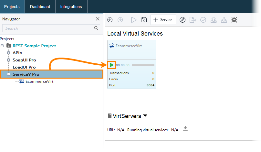Open the VirtServers dropdown arrow

pyautogui.click(x=145, y=115)
